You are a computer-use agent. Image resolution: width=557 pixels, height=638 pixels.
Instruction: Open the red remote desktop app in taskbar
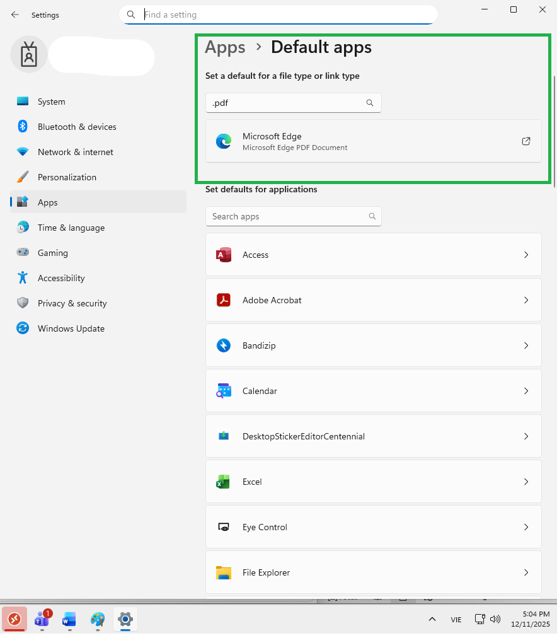point(14,620)
